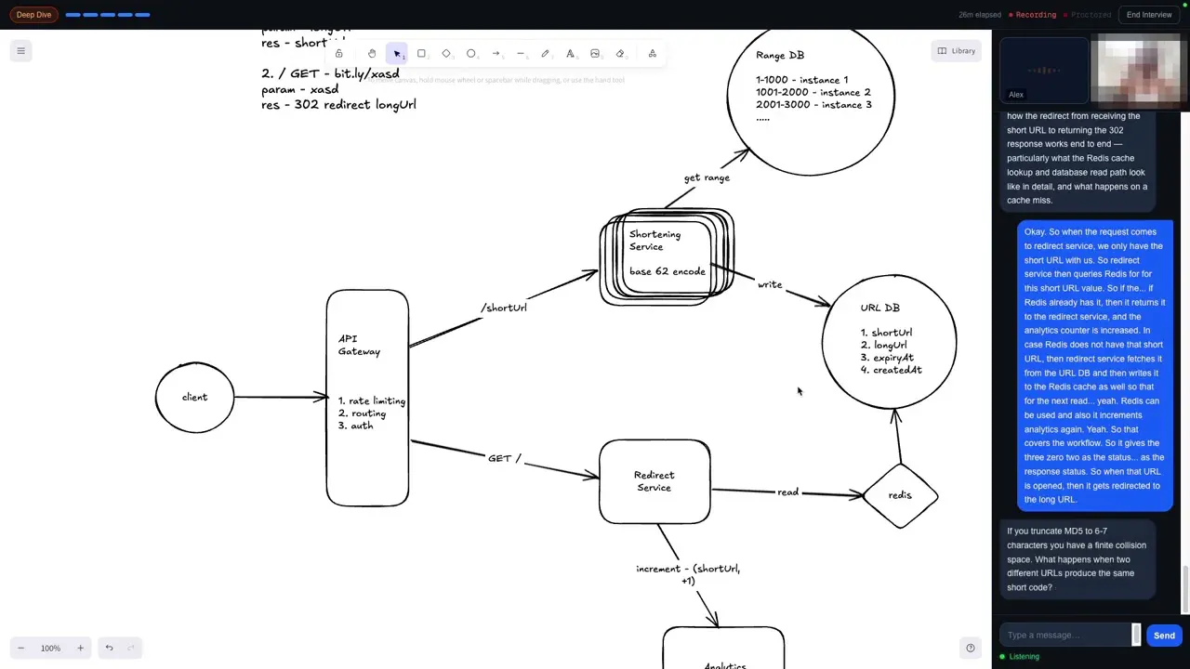Click the interview stage progress bar

pyautogui.click(x=108, y=15)
